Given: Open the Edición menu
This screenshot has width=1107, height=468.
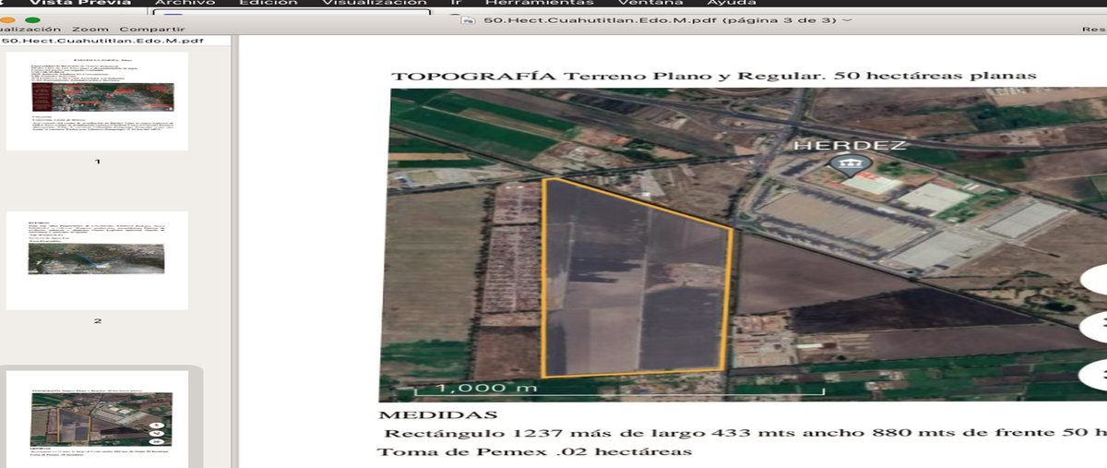Looking at the screenshot, I should pyautogui.click(x=268, y=3).
